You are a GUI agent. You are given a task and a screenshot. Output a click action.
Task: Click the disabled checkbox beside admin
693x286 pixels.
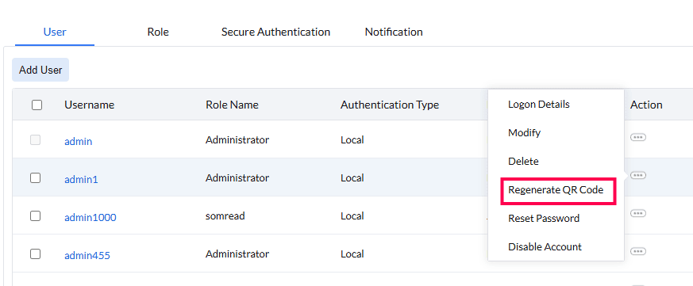pos(36,140)
